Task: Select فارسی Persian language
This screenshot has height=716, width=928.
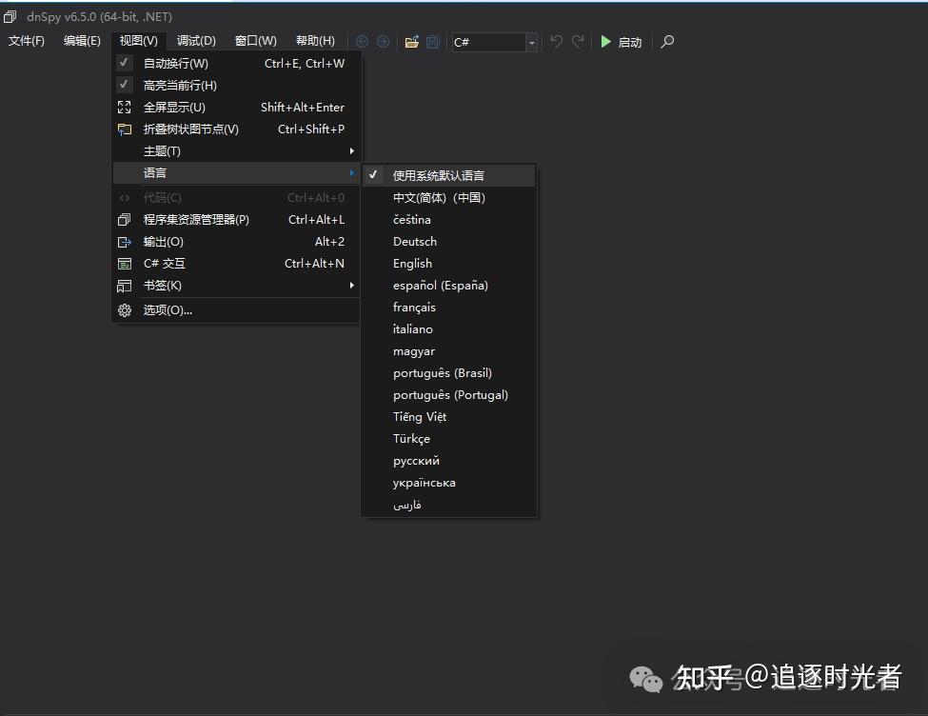Action: pos(449,505)
